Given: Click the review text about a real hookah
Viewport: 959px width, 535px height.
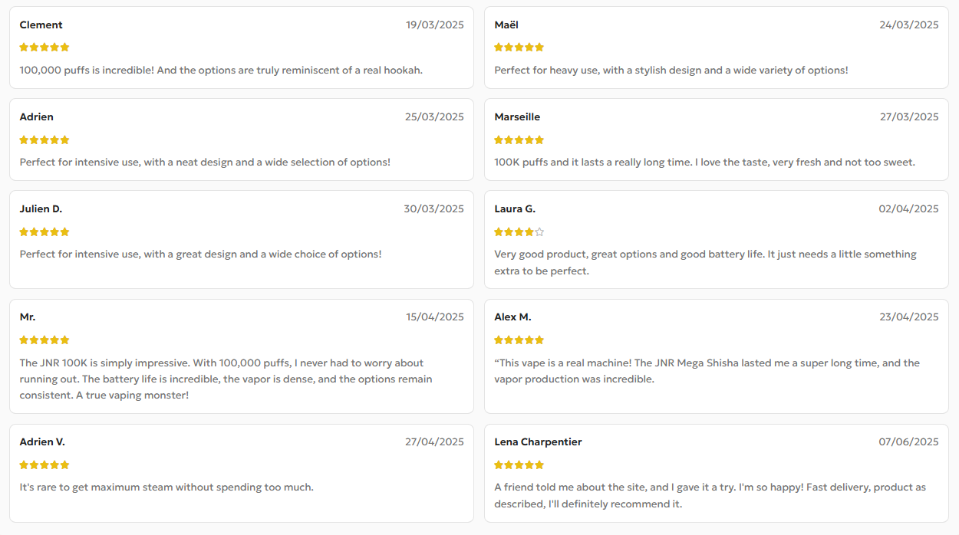Looking at the screenshot, I should [x=221, y=71].
